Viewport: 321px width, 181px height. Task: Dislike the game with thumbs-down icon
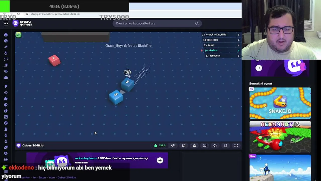coord(173,146)
